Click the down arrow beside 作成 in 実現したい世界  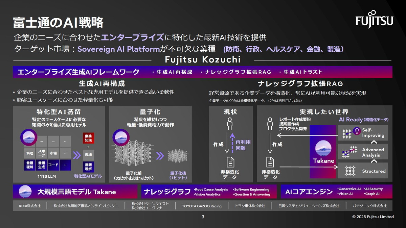(270, 144)
